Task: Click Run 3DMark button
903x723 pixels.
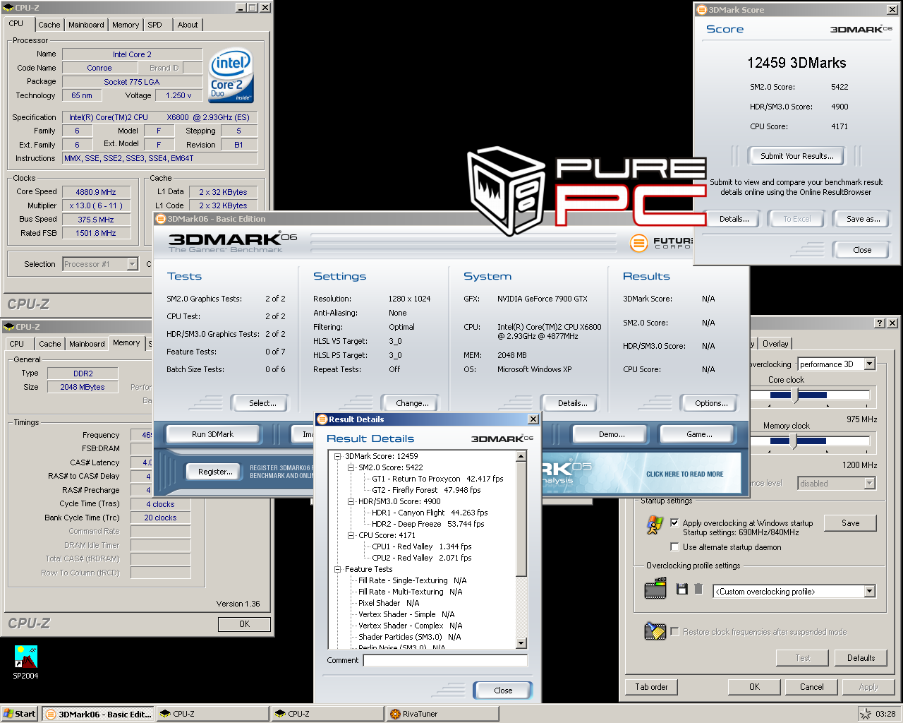Action: point(213,434)
